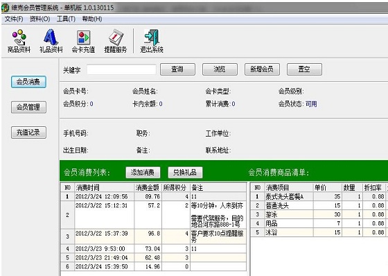The image size is (388, 276).
Task: Click the 置空 clear button
Action: coord(304,69)
